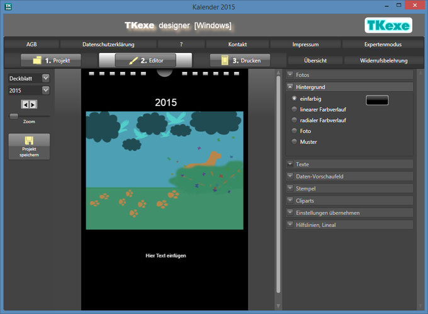Expand the Texte section
Viewport: 428px width, 314px height.
[349, 165]
